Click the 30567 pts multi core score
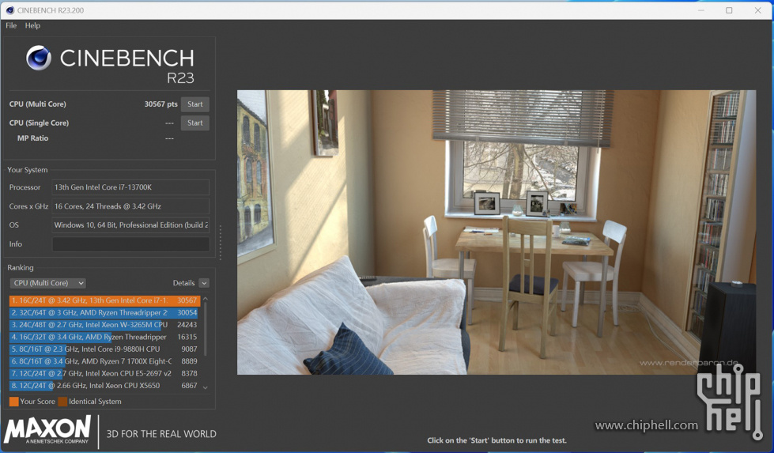This screenshot has width=774, height=453. pyautogui.click(x=161, y=104)
